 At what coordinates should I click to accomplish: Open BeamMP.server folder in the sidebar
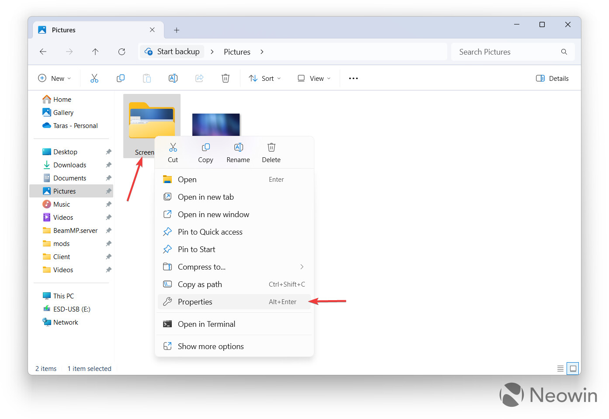70,230
